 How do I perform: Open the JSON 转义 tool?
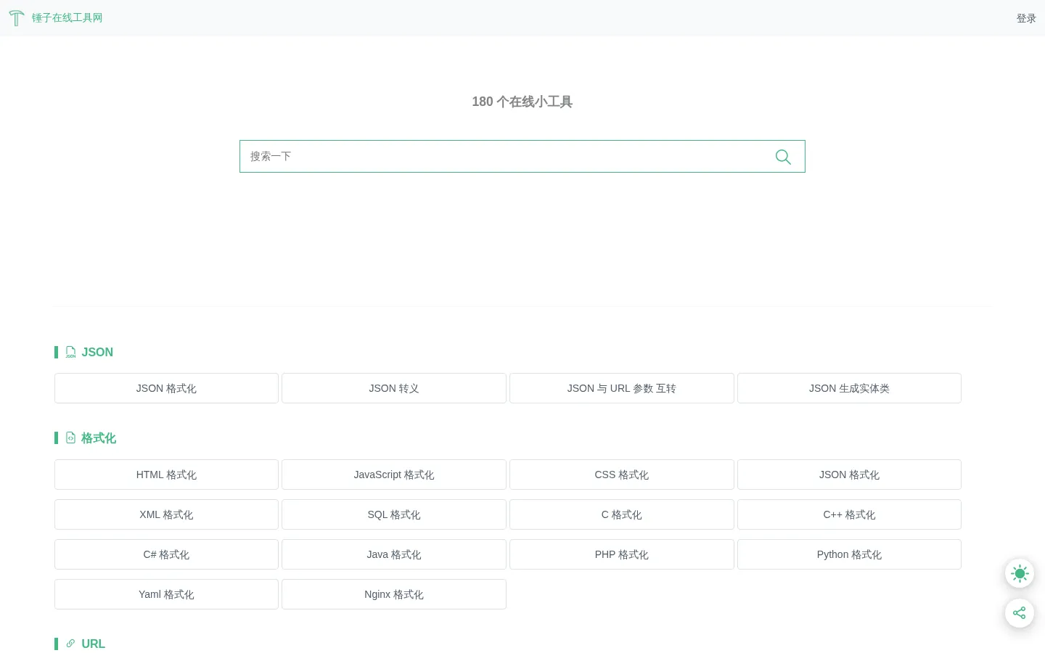[394, 388]
